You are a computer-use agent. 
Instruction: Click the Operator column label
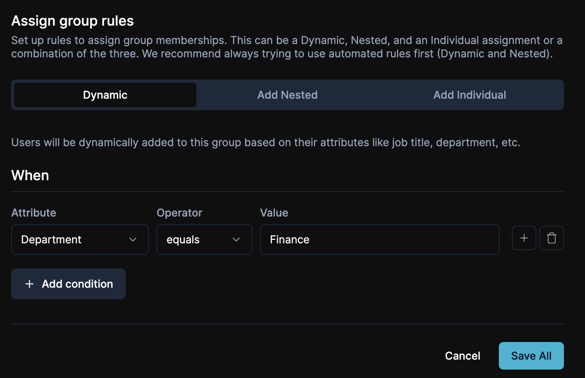pyautogui.click(x=179, y=213)
